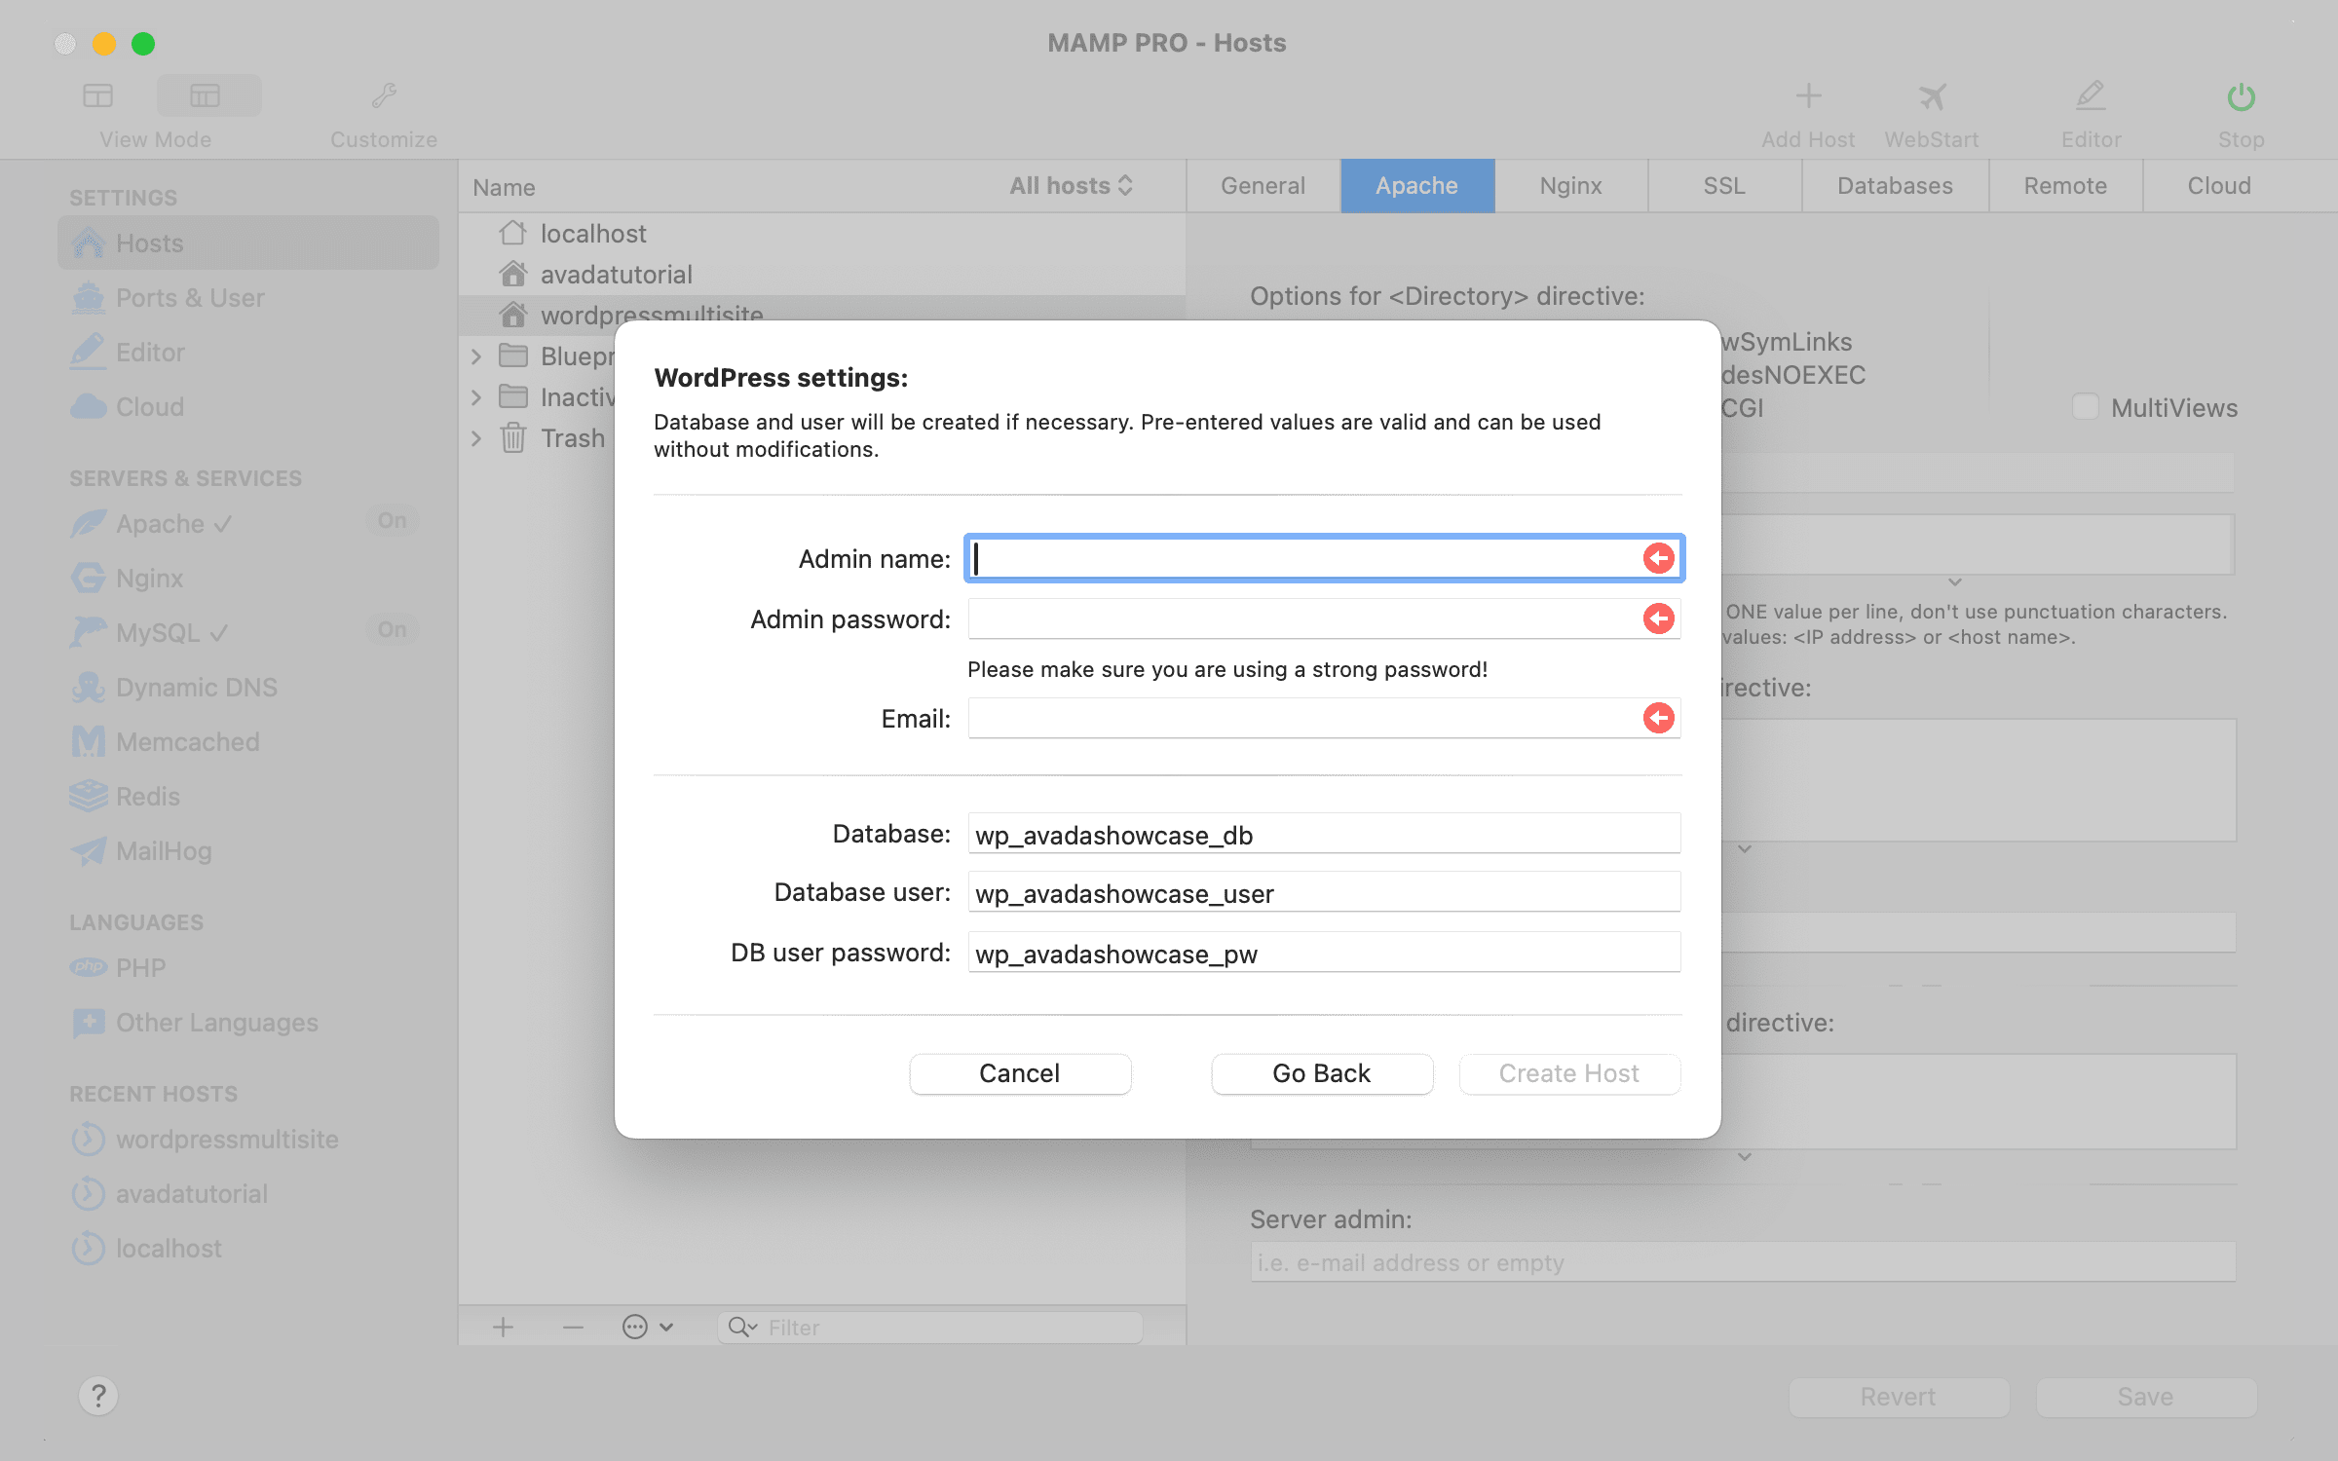This screenshot has height=1461, width=2338.
Task: Click the plus icon below hosts list
Action: (x=503, y=1328)
